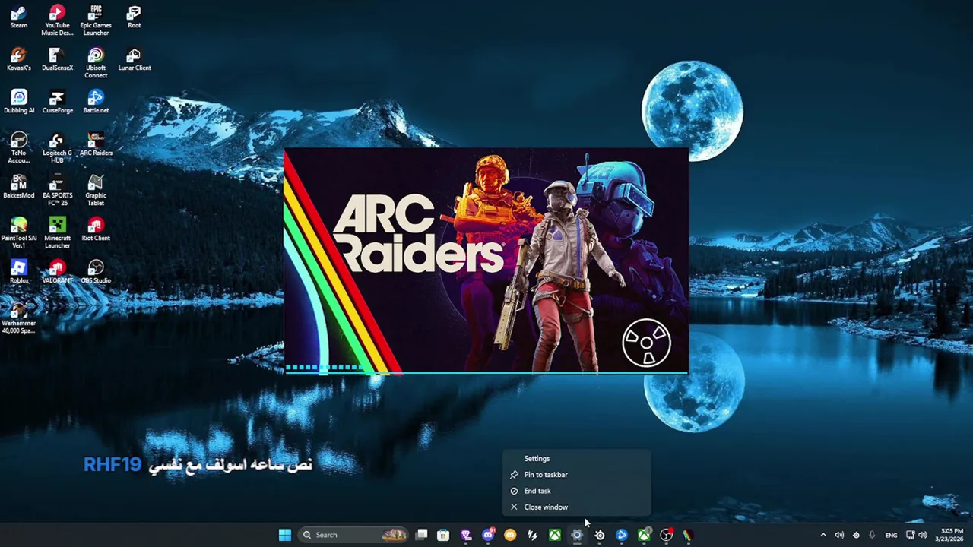Image resolution: width=973 pixels, height=547 pixels.
Task: Click the ARC Raiders splash screen image
Action: pyautogui.click(x=486, y=261)
